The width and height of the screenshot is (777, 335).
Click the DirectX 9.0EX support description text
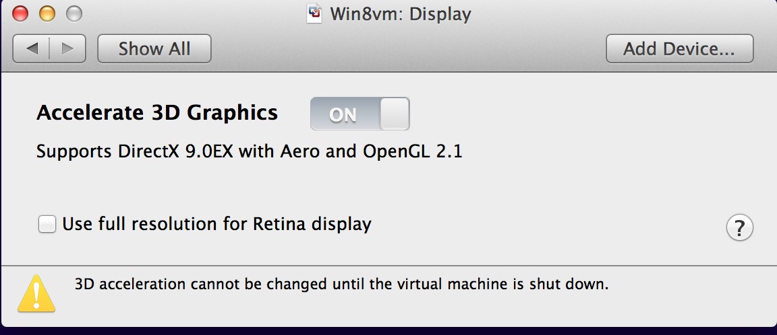pyautogui.click(x=249, y=151)
